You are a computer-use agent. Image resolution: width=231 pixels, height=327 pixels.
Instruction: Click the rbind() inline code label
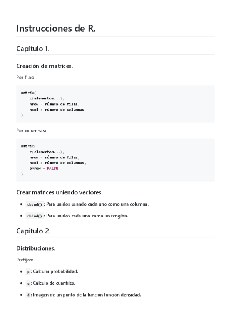point(34,216)
